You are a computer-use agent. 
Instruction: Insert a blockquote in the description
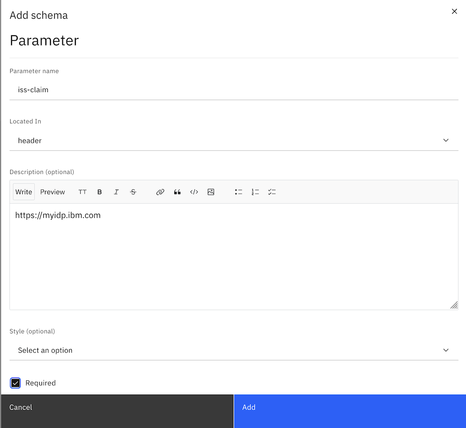point(177,192)
